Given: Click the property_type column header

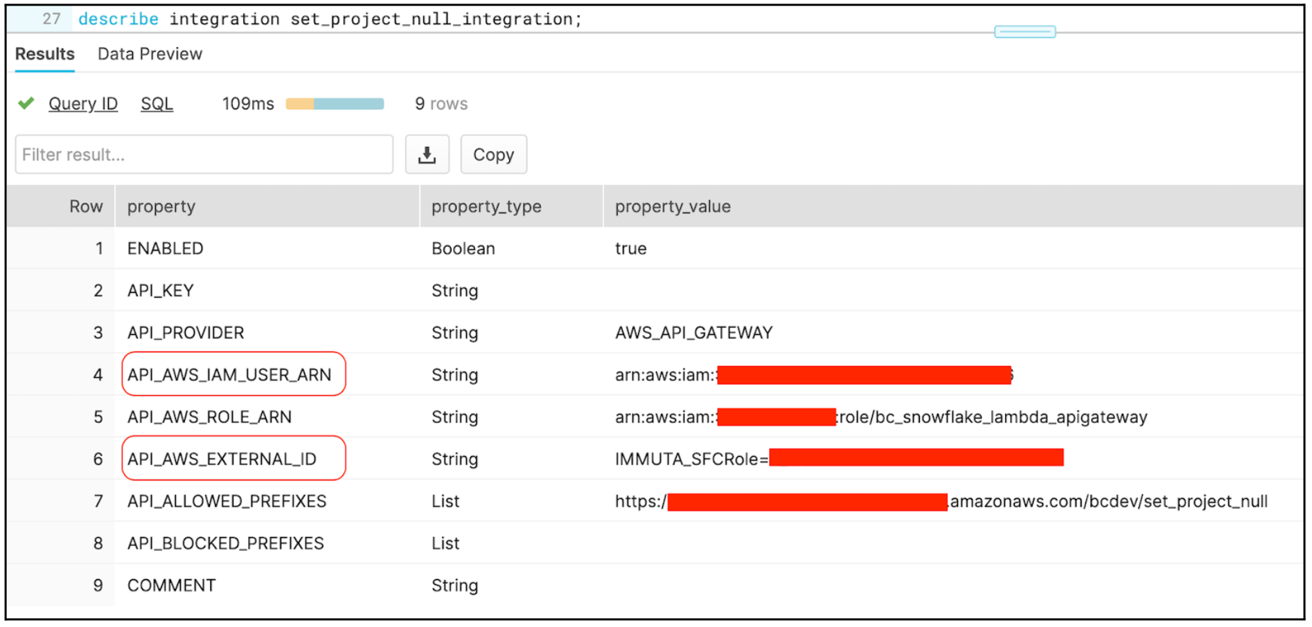Looking at the screenshot, I should [486, 206].
